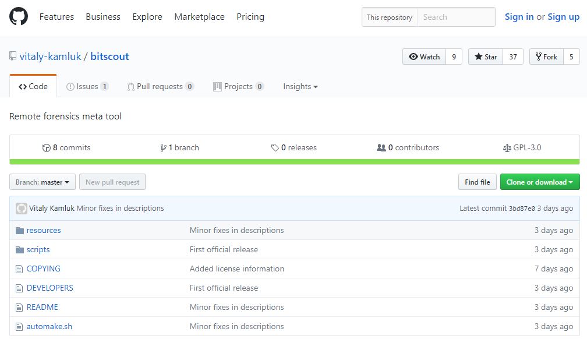Click the people icon next to contributors
Screen dimensions: 587x339
pos(381,147)
